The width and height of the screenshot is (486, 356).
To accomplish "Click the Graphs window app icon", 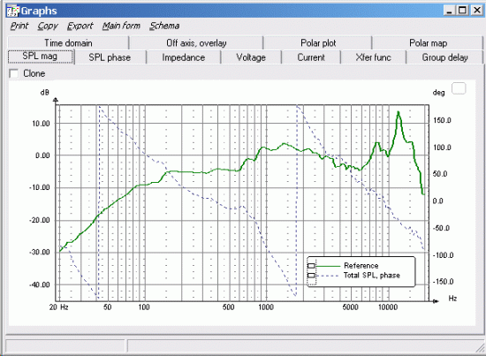I will (x=13, y=11).
